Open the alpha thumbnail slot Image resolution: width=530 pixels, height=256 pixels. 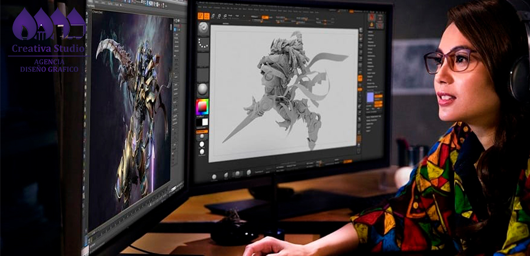(203, 60)
